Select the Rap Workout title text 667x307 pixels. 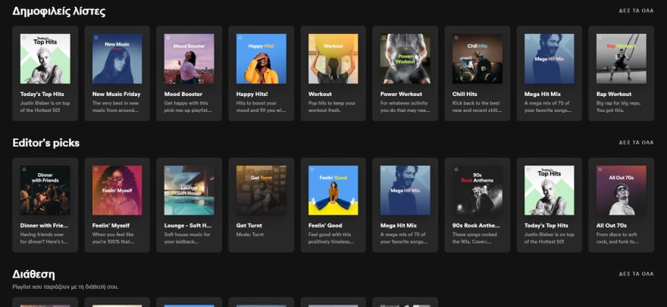pyautogui.click(x=614, y=95)
